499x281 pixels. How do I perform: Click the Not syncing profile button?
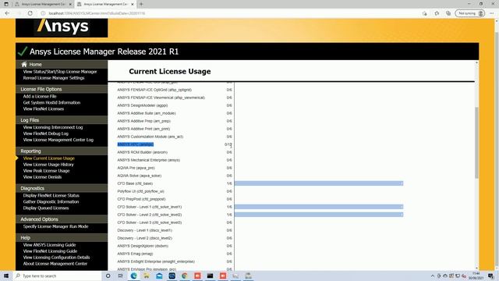[469, 13]
